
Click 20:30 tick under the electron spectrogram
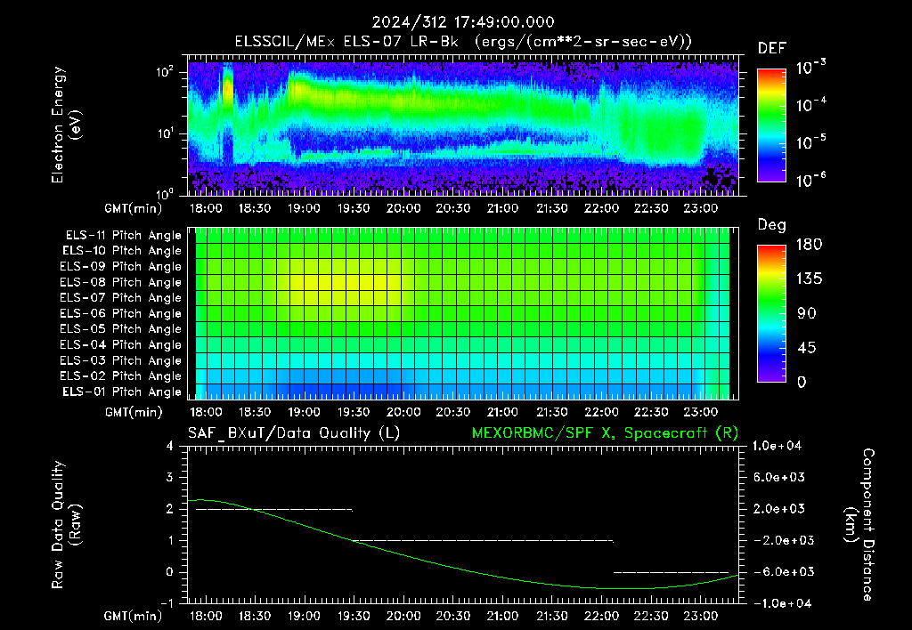point(453,208)
